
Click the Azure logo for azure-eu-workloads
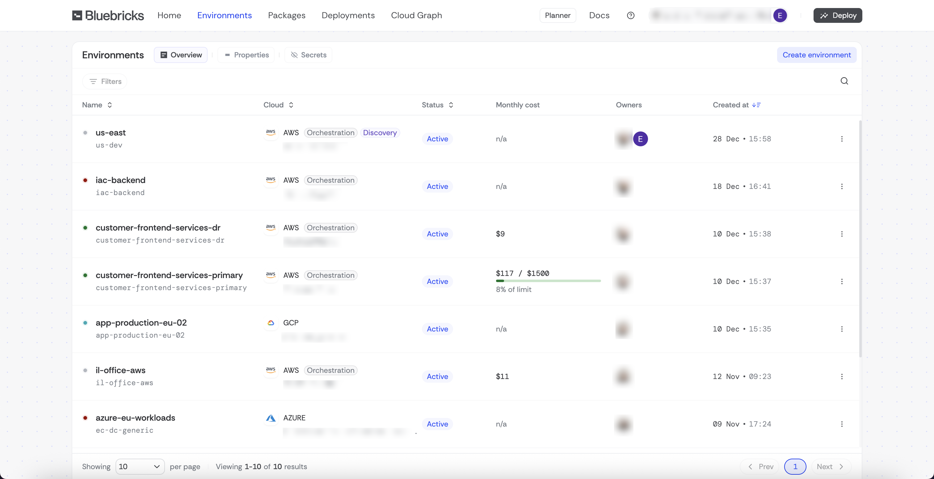coord(271,418)
